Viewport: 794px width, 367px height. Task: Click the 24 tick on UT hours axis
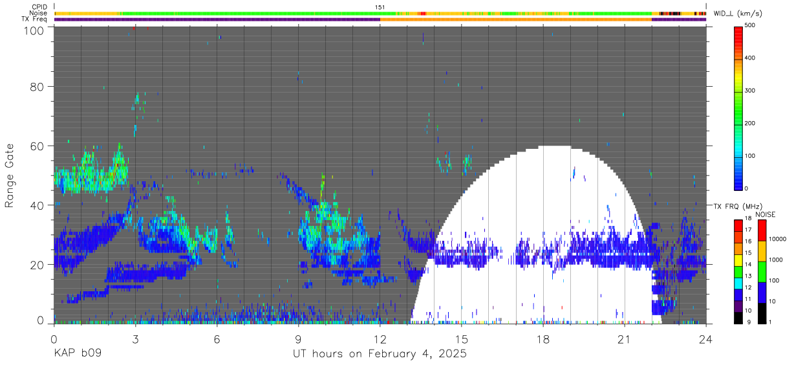[706, 339]
